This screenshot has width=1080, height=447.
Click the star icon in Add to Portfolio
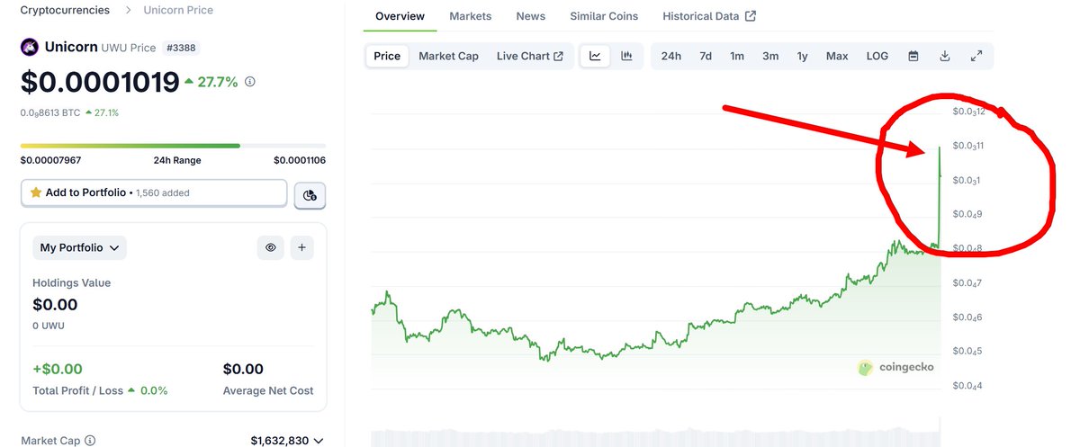point(36,192)
